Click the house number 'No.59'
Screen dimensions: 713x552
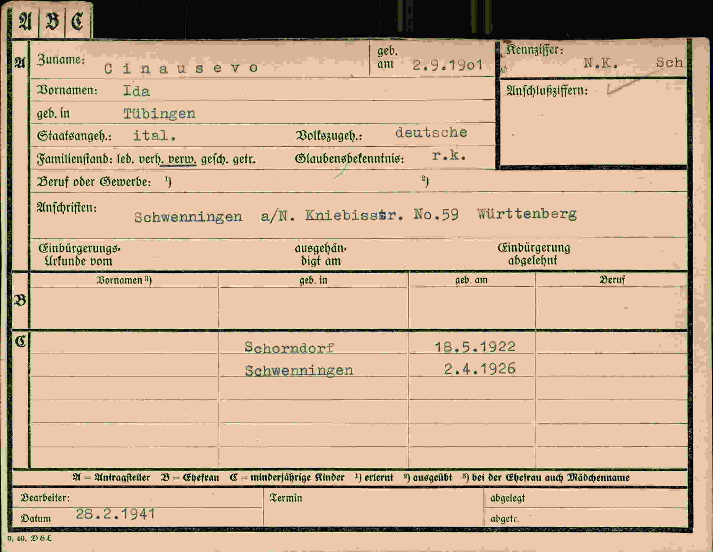436,215
